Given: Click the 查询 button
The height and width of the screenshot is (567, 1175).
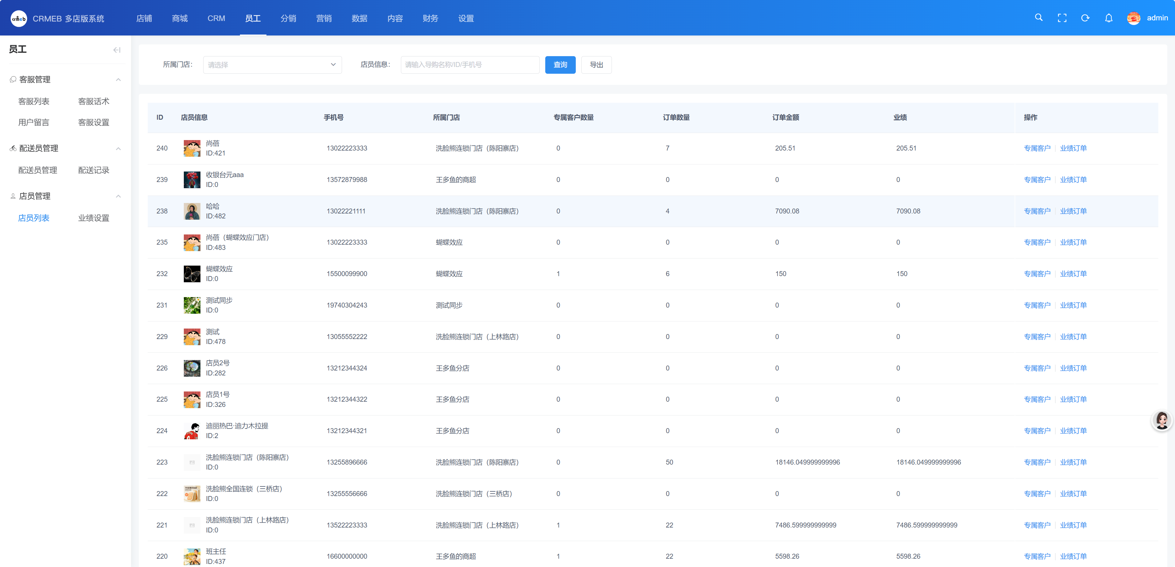Looking at the screenshot, I should pos(560,65).
